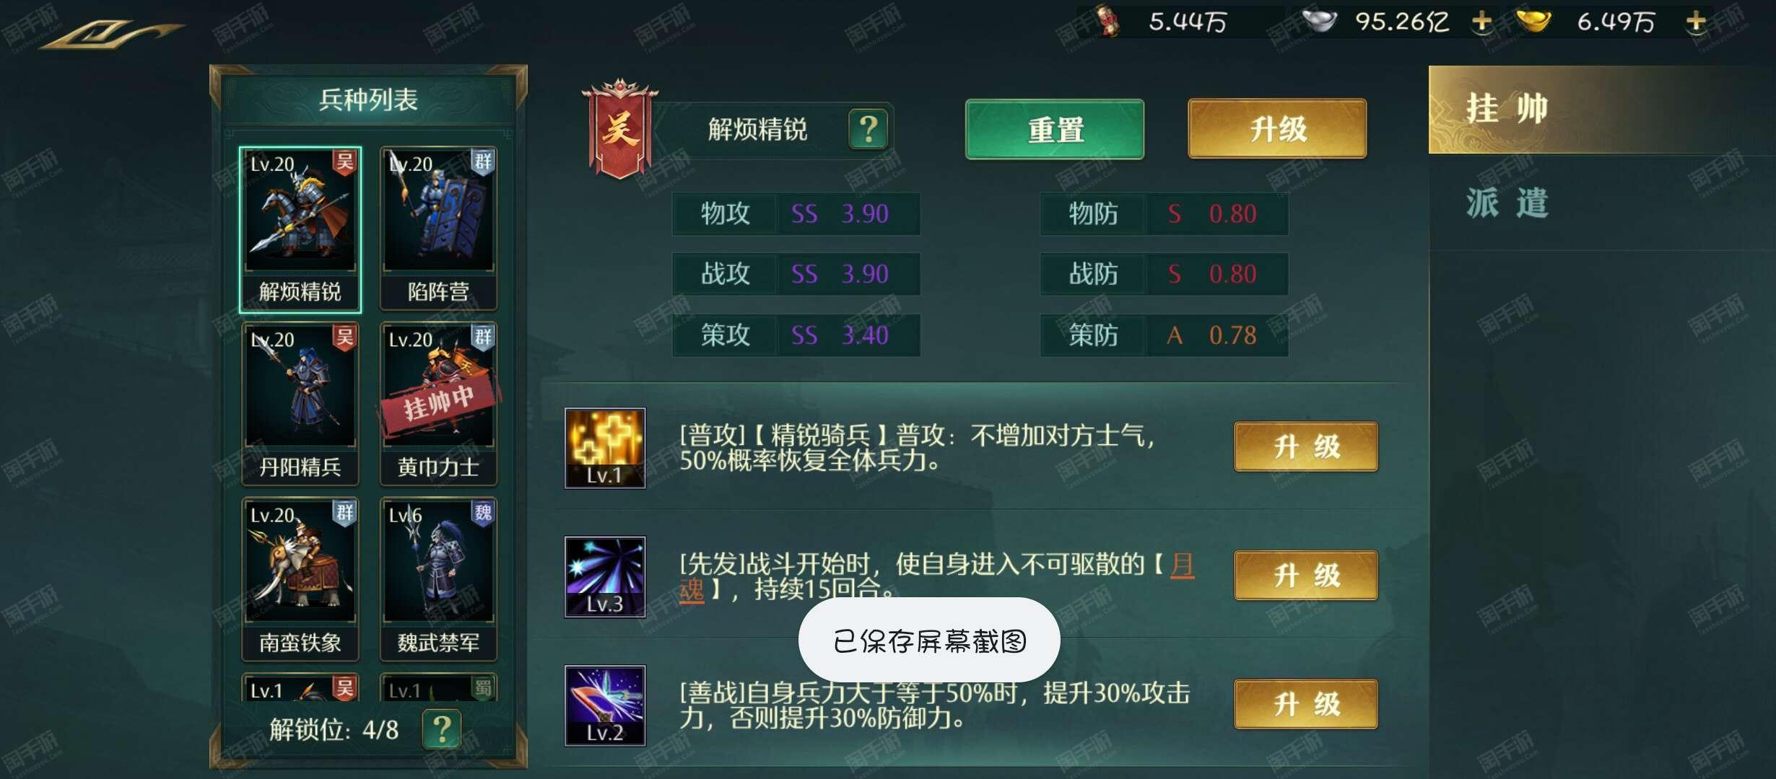This screenshot has height=779, width=1776.
Task: Click the top 升级 button
Action: (1277, 129)
